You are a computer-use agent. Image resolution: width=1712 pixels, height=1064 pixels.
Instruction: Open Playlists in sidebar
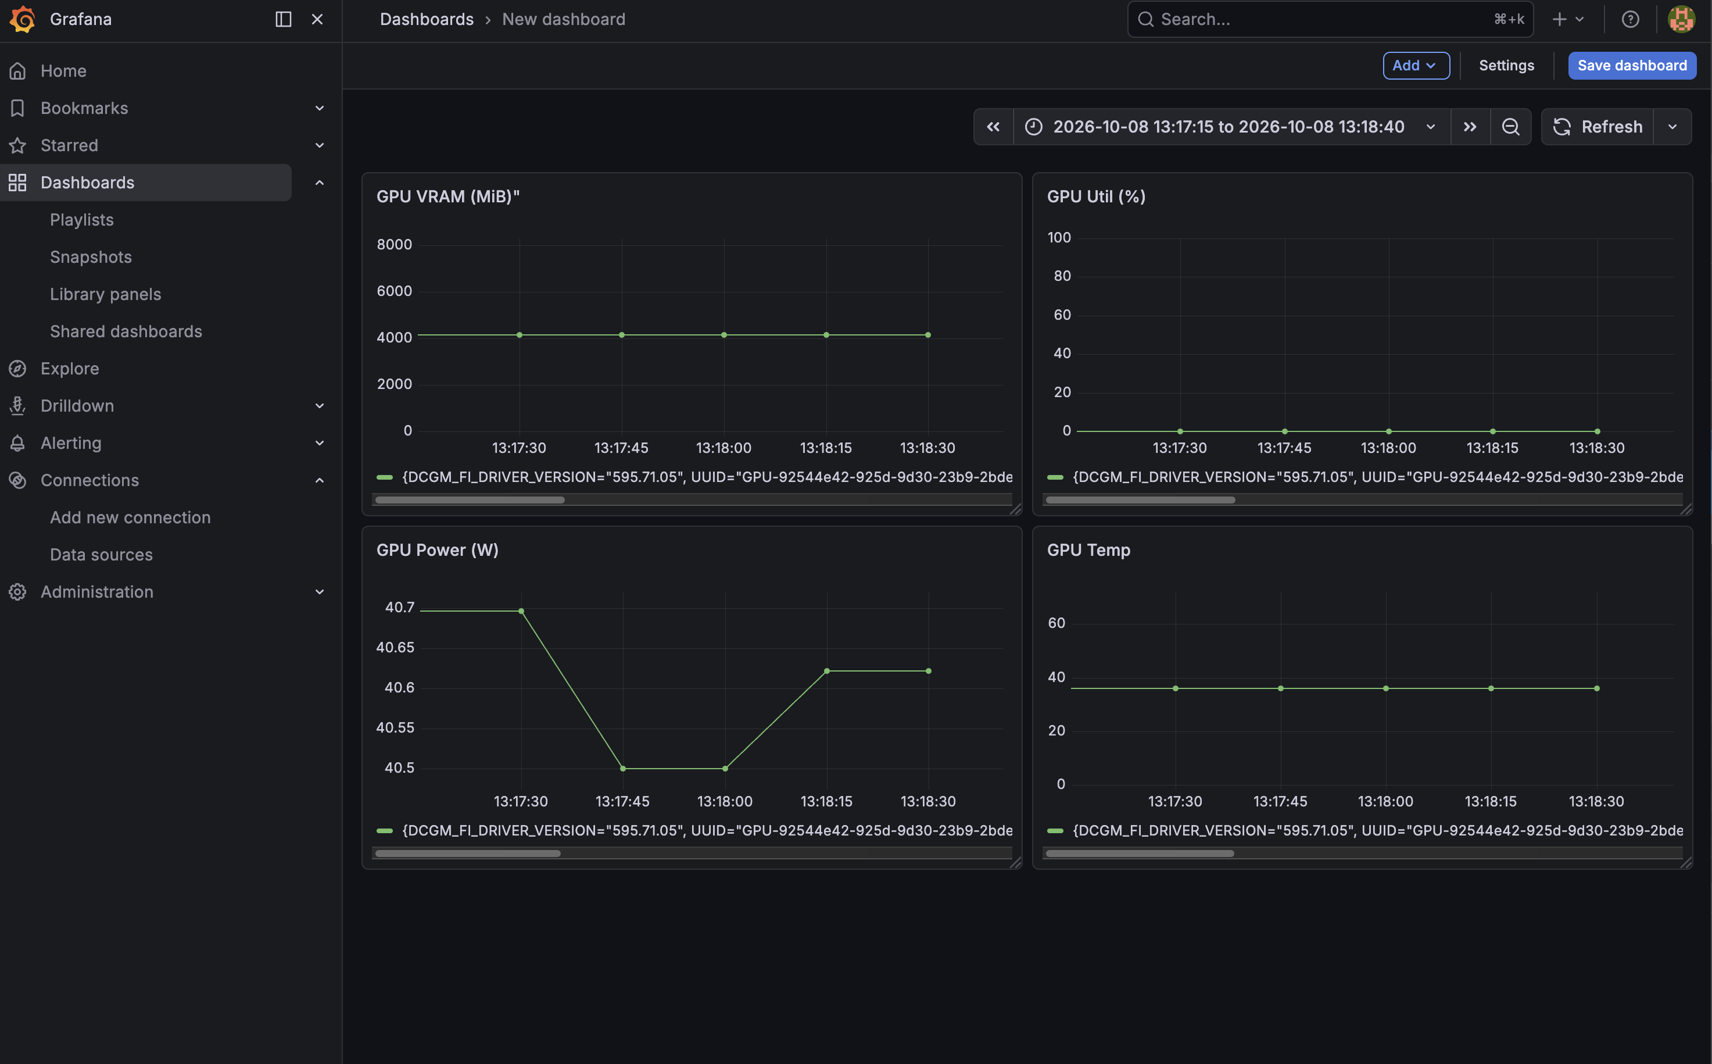tap(81, 220)
